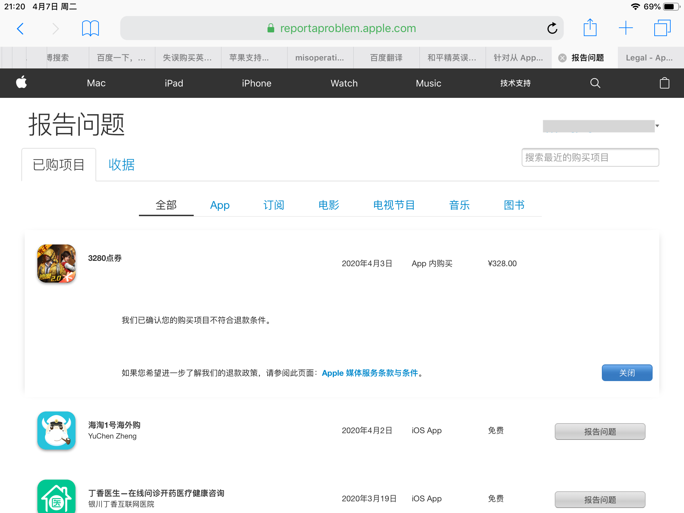Screen dimensions: 684x513
Task: Report a problem for 海淘1号海外购
Action: [x=600, y=432]
